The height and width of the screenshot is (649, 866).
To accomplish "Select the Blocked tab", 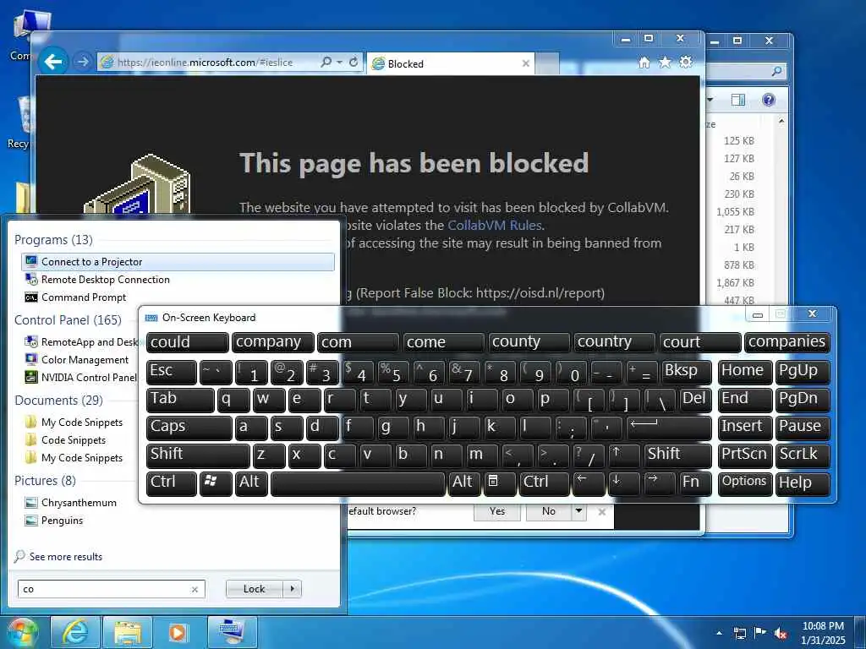I will click(451, 63).
